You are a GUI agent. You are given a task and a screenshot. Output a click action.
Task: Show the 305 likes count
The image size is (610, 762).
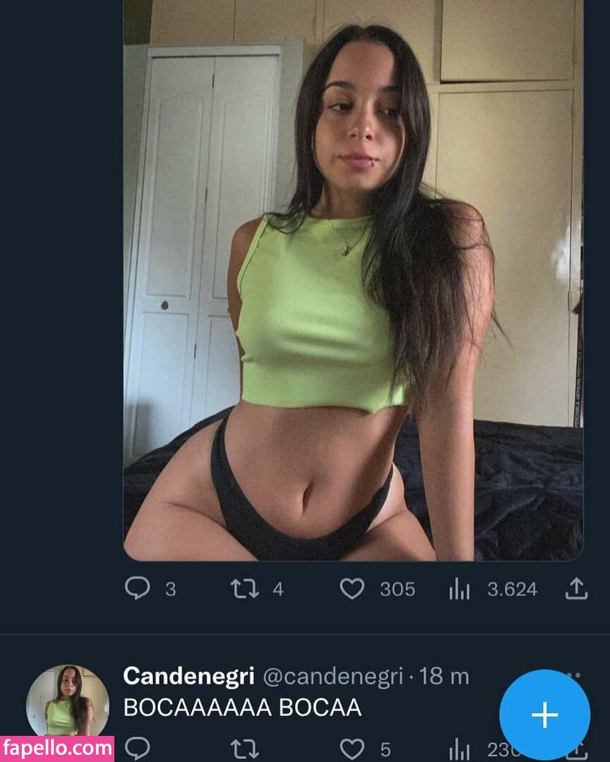pos(397,589)
